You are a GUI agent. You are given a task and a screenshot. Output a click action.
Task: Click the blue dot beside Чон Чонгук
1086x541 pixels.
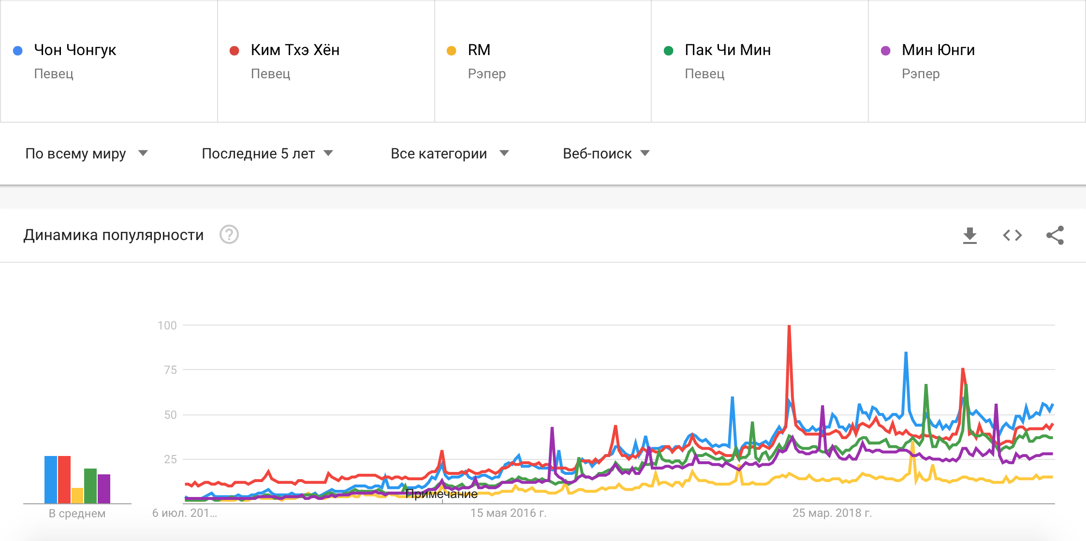[18, 51]
